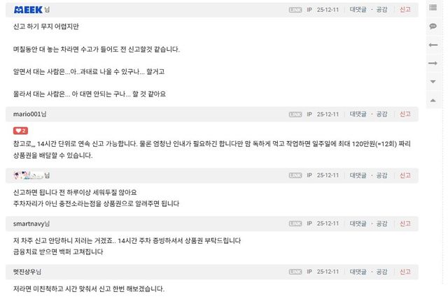448x299 pixels.
Task: Click the red heart like badge
Action: point(20,131)
